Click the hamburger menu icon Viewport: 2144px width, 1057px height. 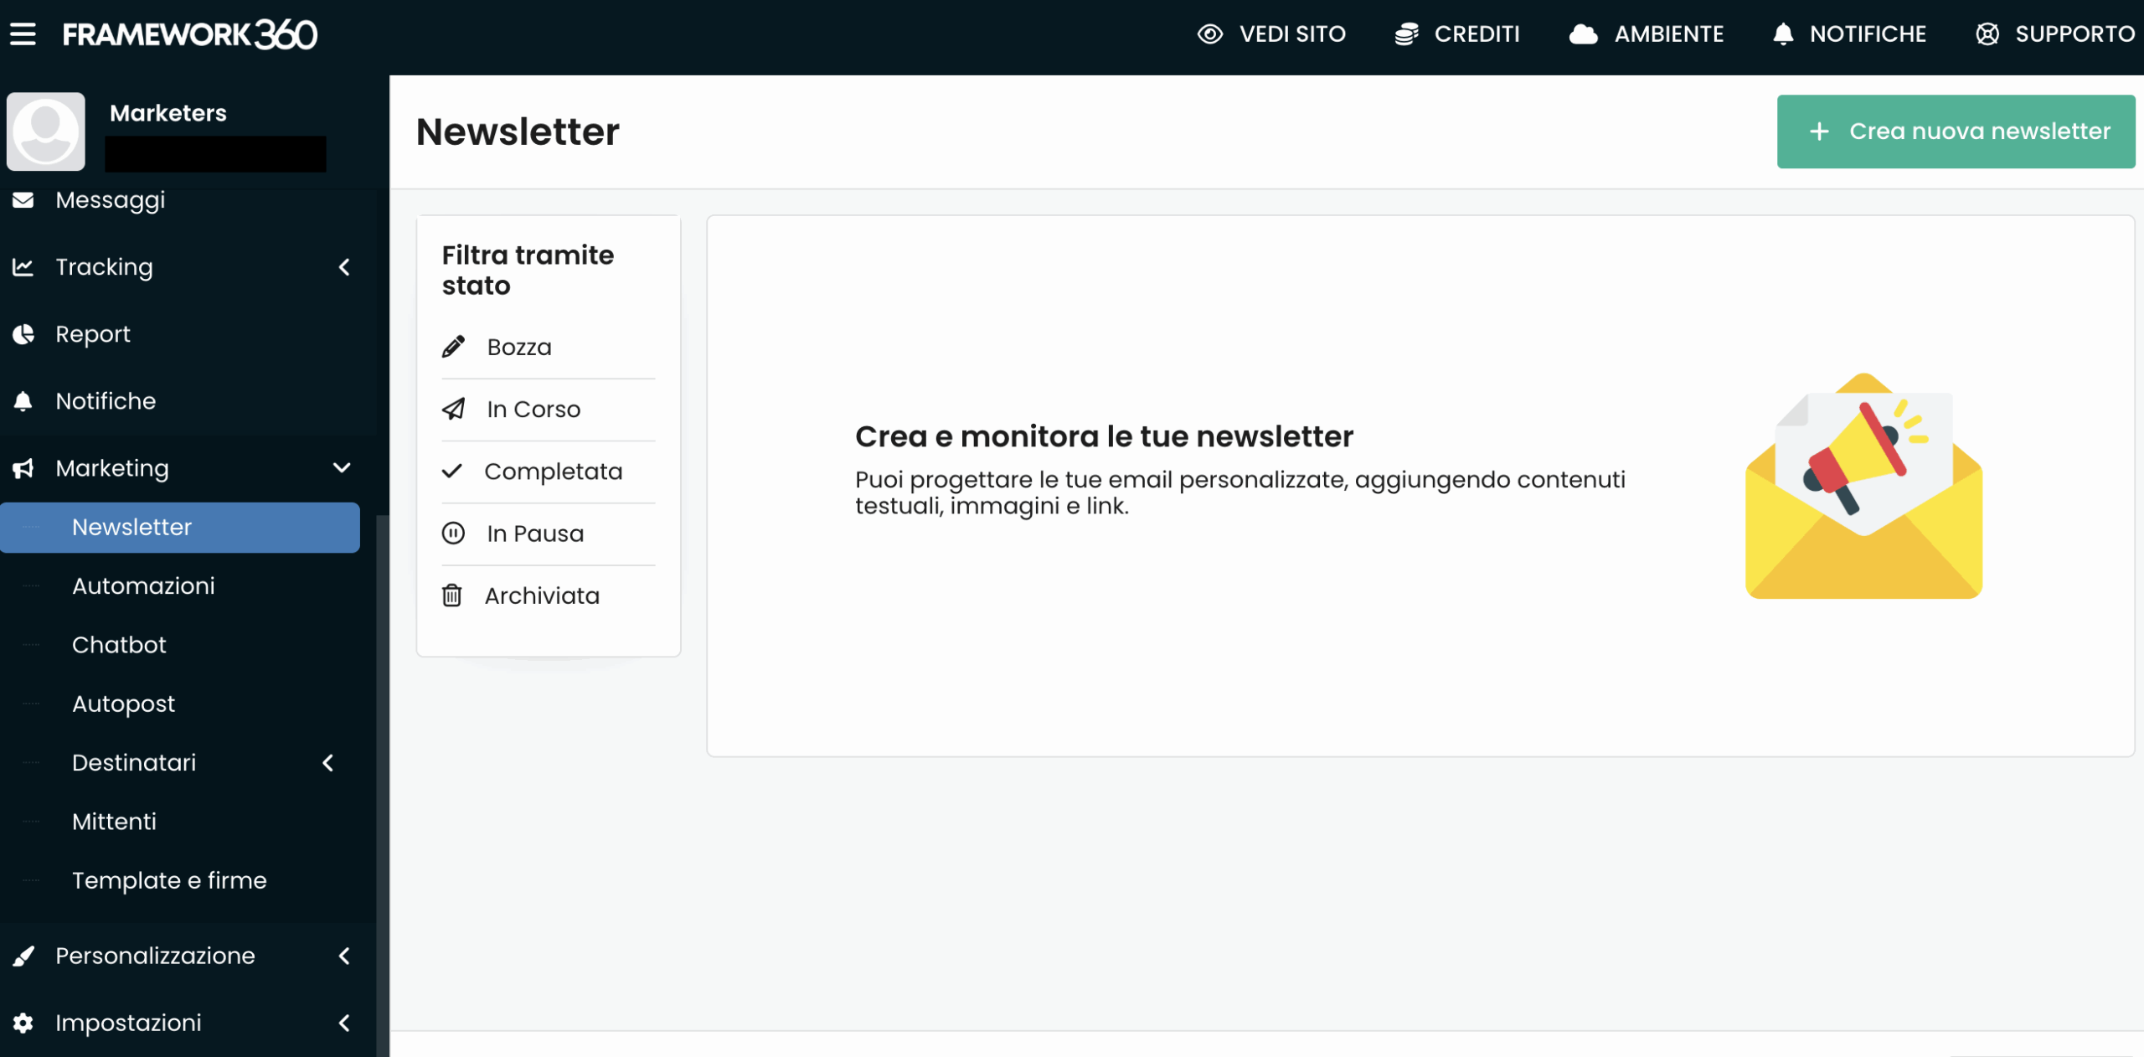[x=23, y=34]
